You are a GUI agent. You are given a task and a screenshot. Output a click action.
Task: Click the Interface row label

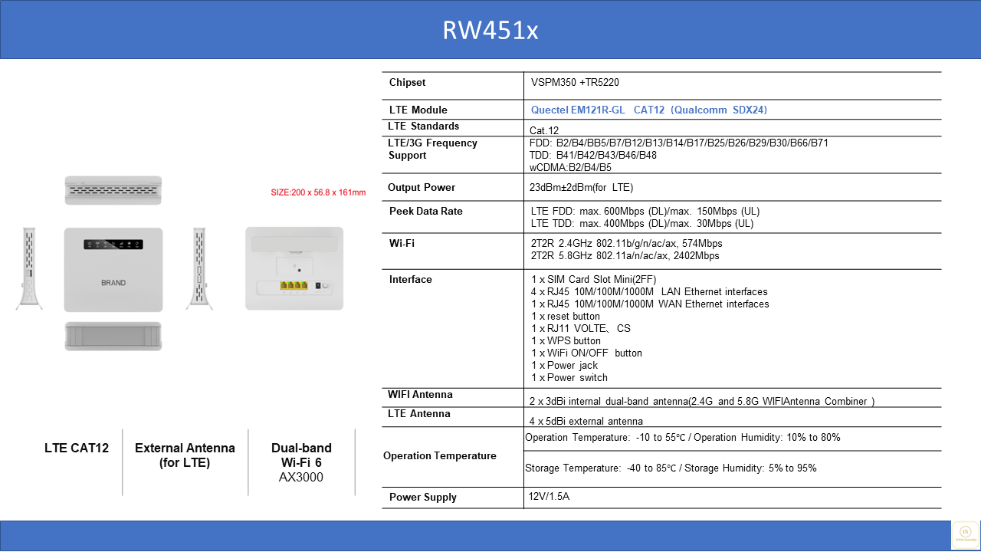pyautogui.click(x=411, y=279)
